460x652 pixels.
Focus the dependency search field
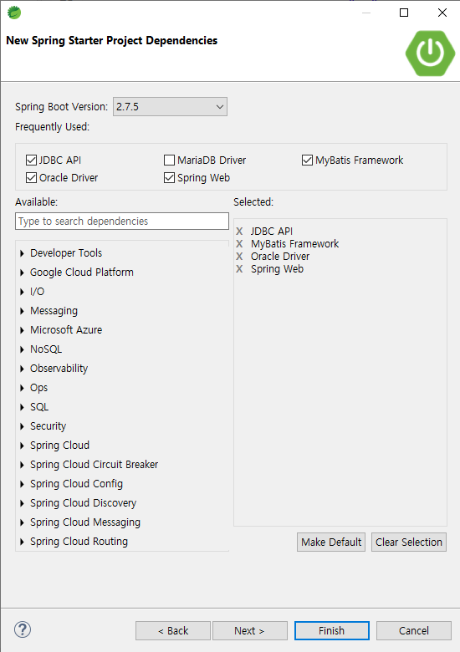click(122, 222)
